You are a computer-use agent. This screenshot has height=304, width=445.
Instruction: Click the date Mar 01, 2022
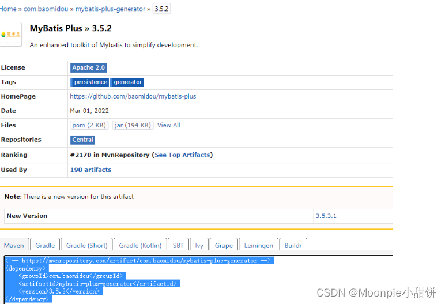pos(89,111)
